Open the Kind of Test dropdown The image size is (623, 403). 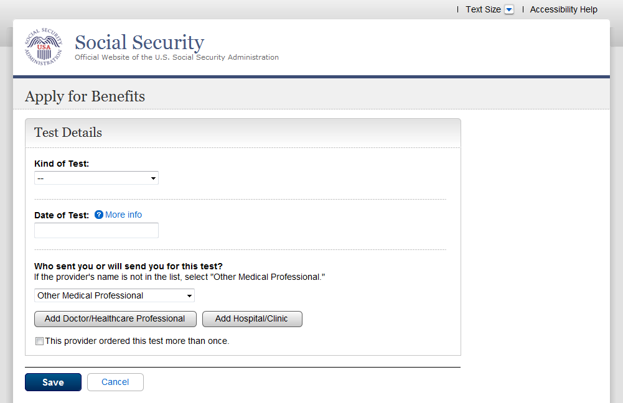96,178
